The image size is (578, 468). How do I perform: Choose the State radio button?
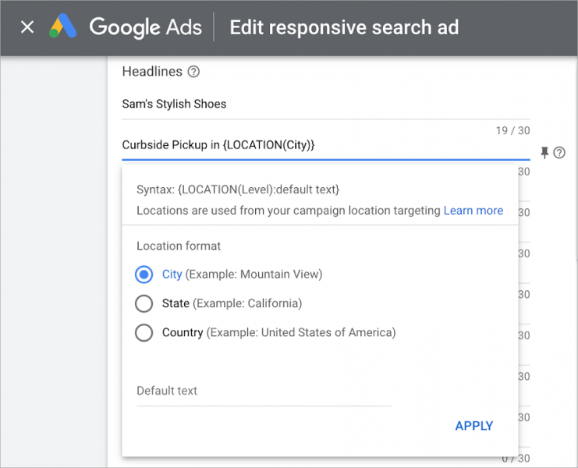144,303
